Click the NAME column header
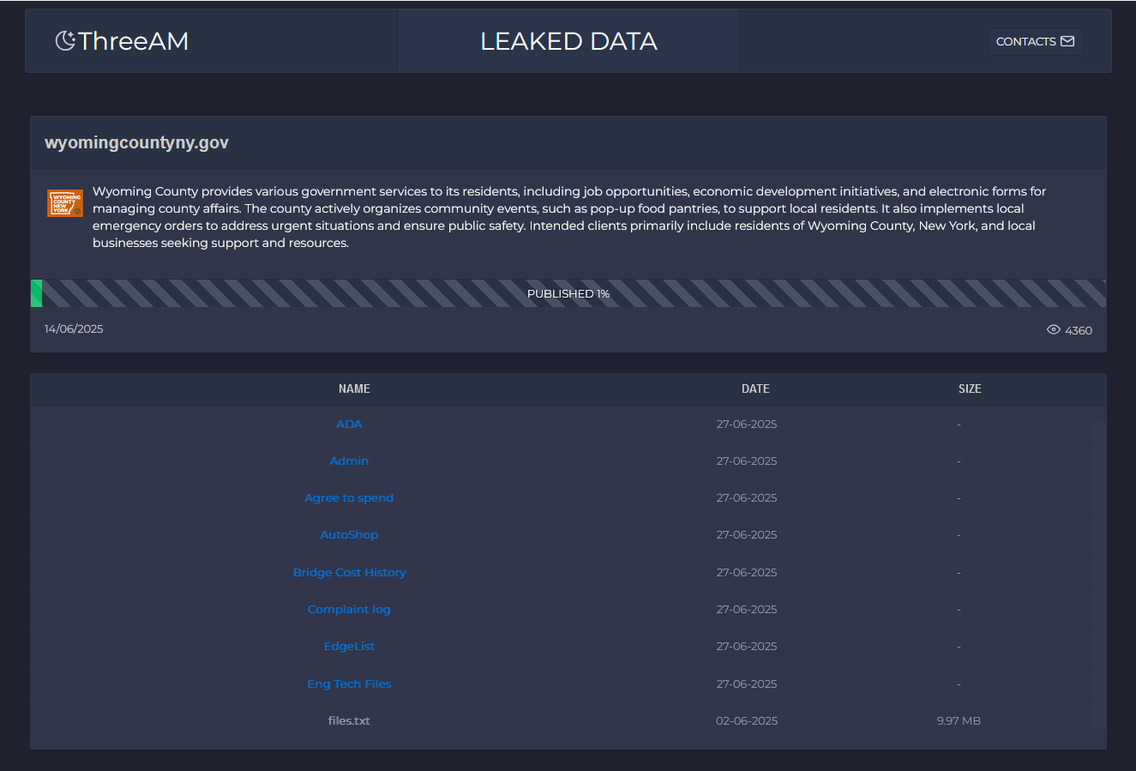 354,389
